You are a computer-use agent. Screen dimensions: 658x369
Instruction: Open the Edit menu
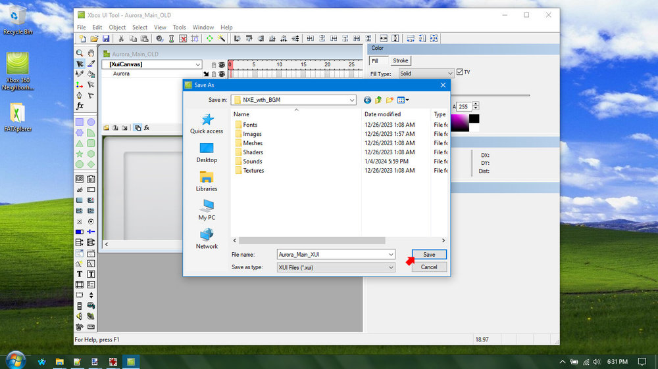click(x=97, y=27)
